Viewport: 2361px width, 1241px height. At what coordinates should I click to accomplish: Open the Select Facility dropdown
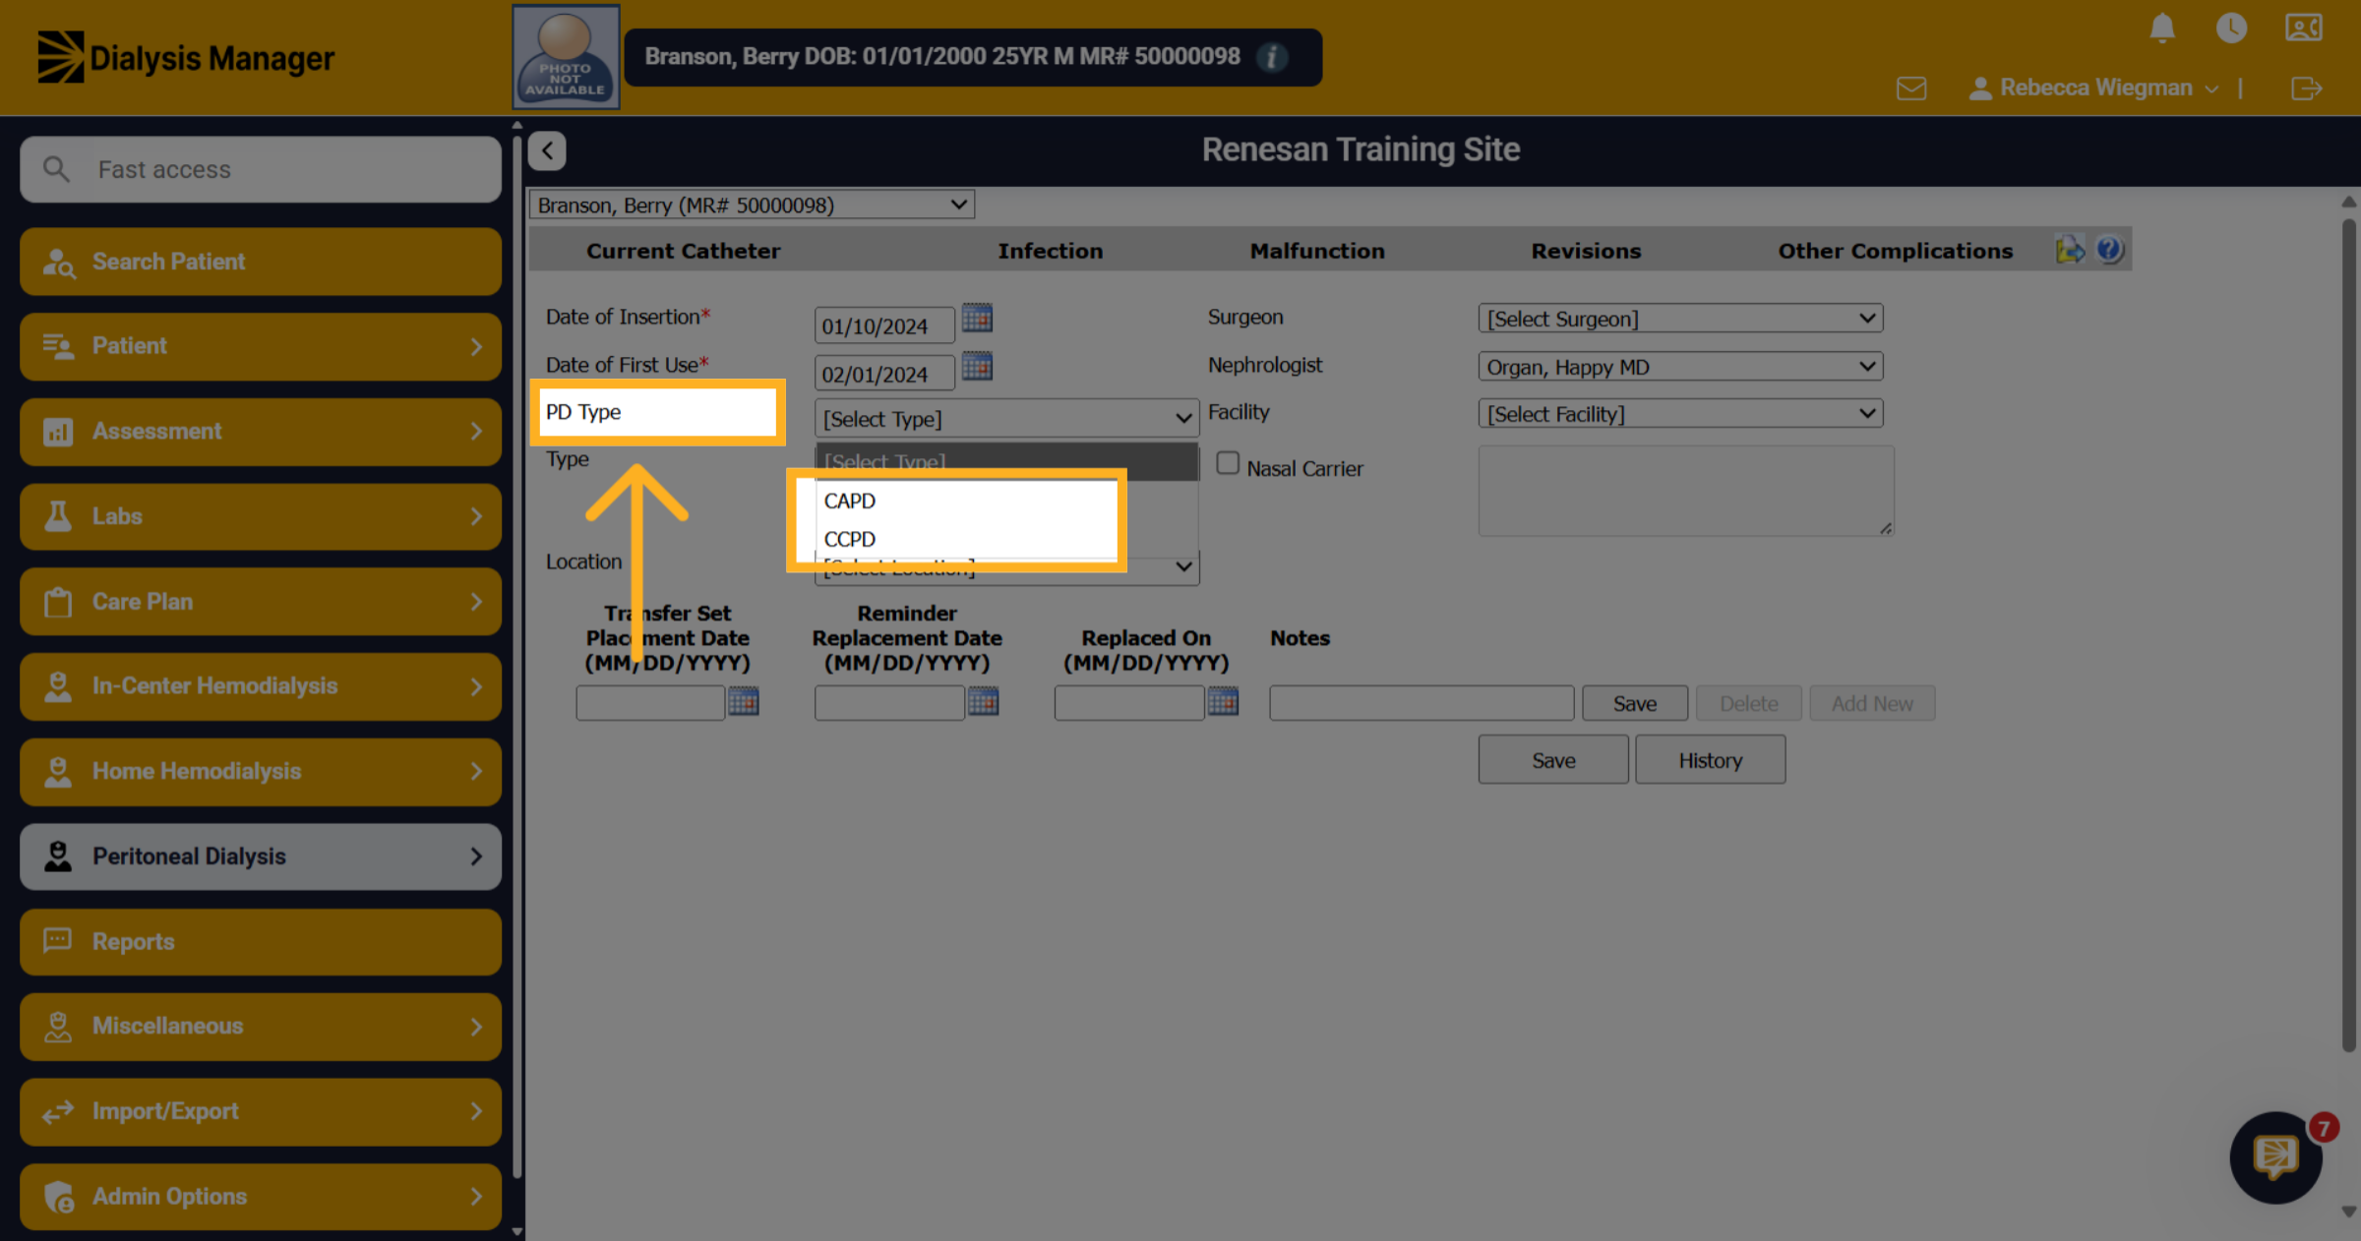point(1680,414)
